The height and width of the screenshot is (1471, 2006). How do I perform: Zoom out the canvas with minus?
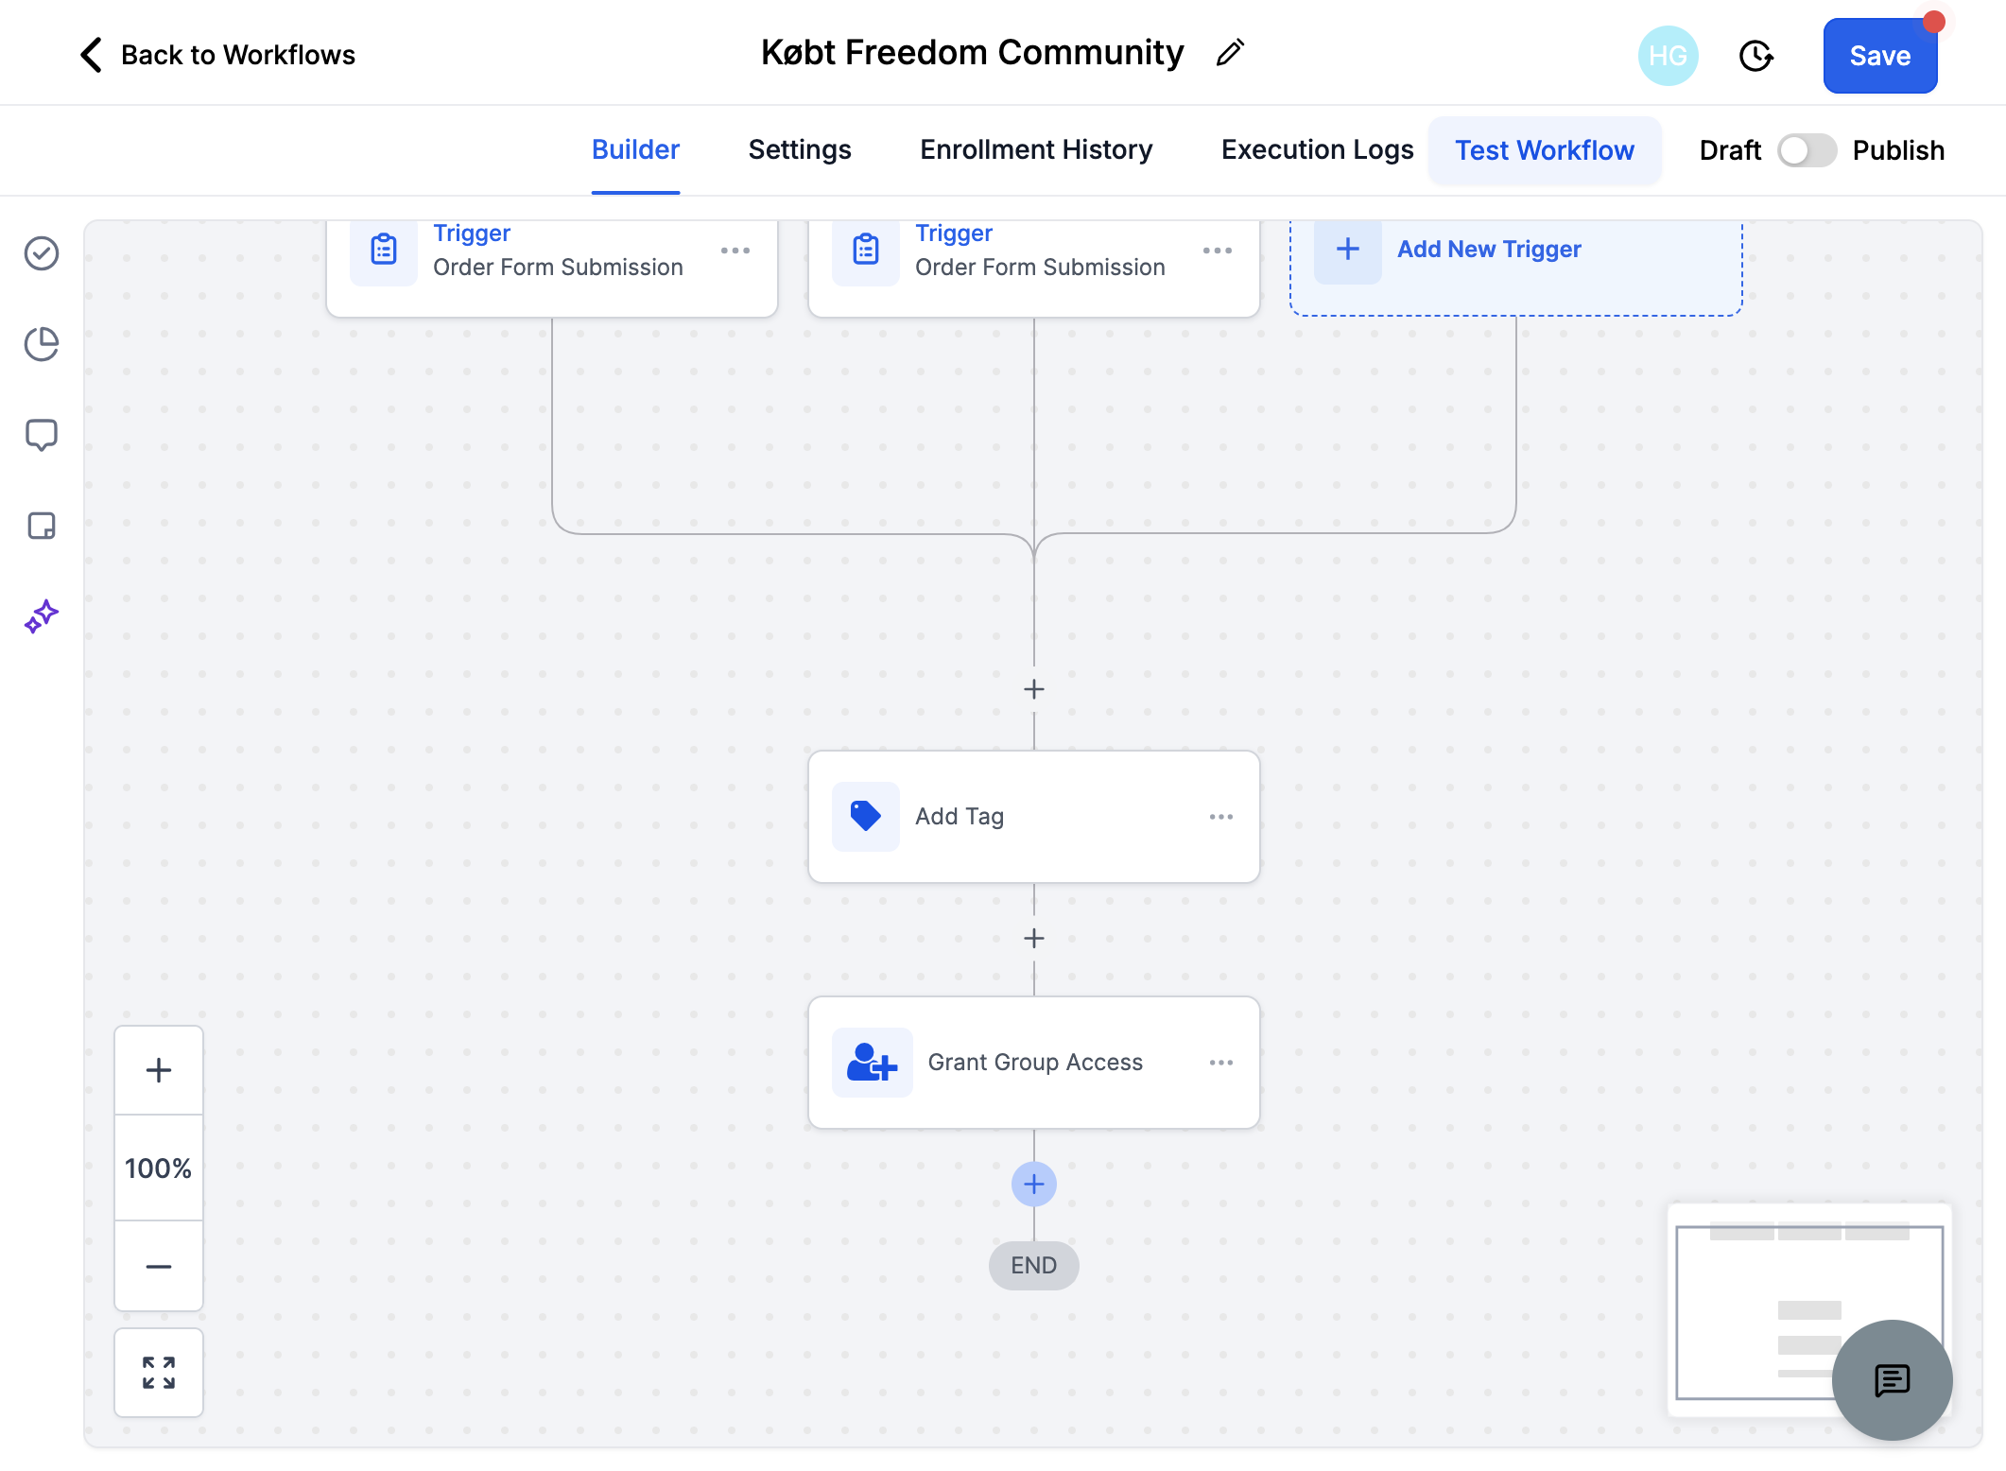tap(159, 1266)
